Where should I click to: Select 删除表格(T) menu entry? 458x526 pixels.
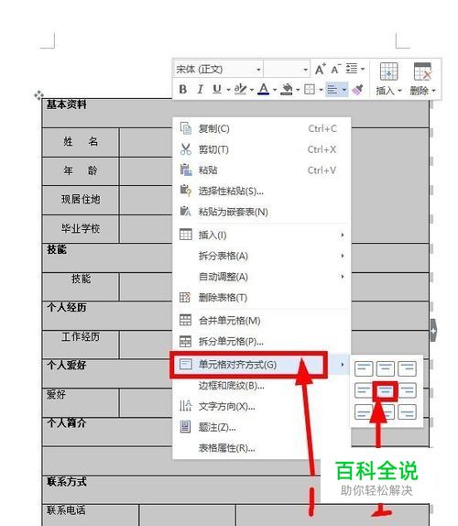click(262, 298)
